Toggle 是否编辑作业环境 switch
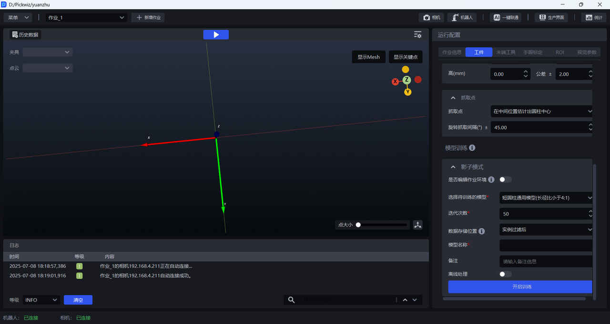 tap(505, 180)
